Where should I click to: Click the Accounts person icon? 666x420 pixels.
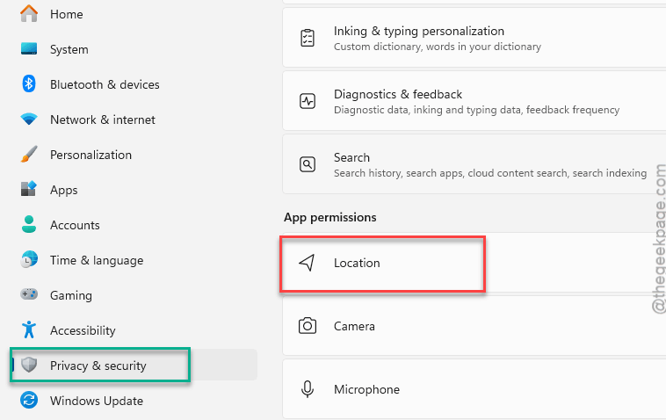click(x=29, y=224)
